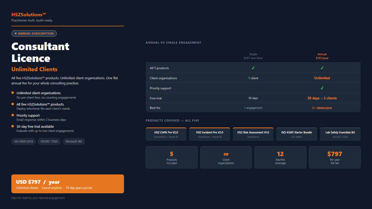Click the green checkmark under Single for All 5 products

[253, 68]
